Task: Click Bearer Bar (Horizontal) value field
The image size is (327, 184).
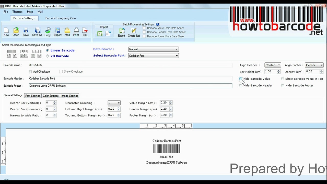Action: click(49, 109)
